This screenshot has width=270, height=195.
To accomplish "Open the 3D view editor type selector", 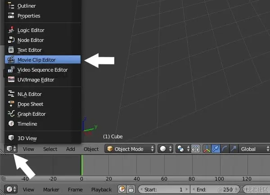I will point(11,149).
